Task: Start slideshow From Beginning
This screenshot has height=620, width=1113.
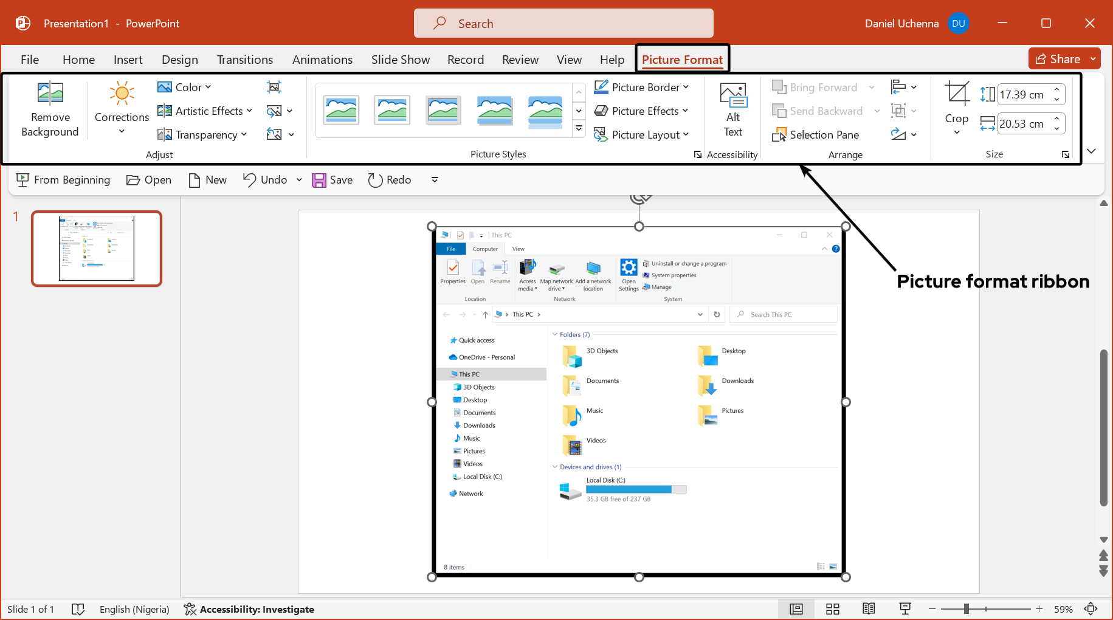Action: (x=63, y=179)
